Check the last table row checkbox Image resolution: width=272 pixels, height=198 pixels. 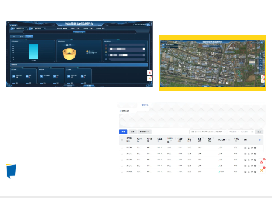[122, 172]
